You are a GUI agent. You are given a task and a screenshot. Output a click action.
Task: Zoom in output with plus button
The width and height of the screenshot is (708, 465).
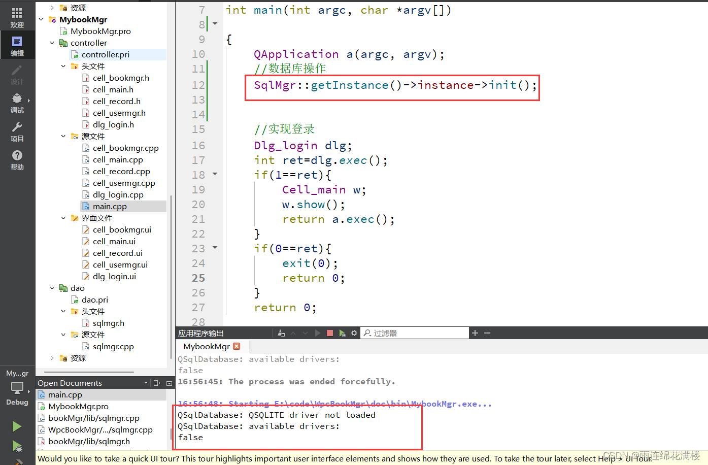point(475,333)
